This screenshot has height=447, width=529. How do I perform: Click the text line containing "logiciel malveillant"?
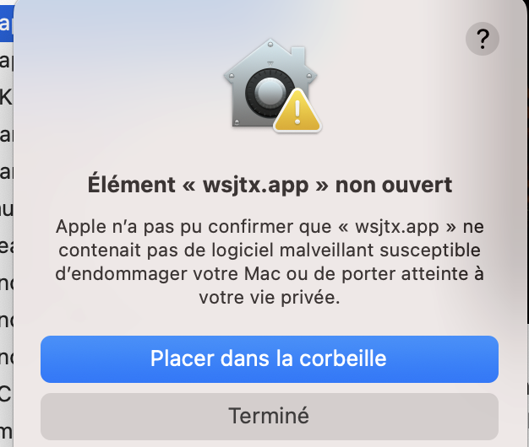(270, 250)
